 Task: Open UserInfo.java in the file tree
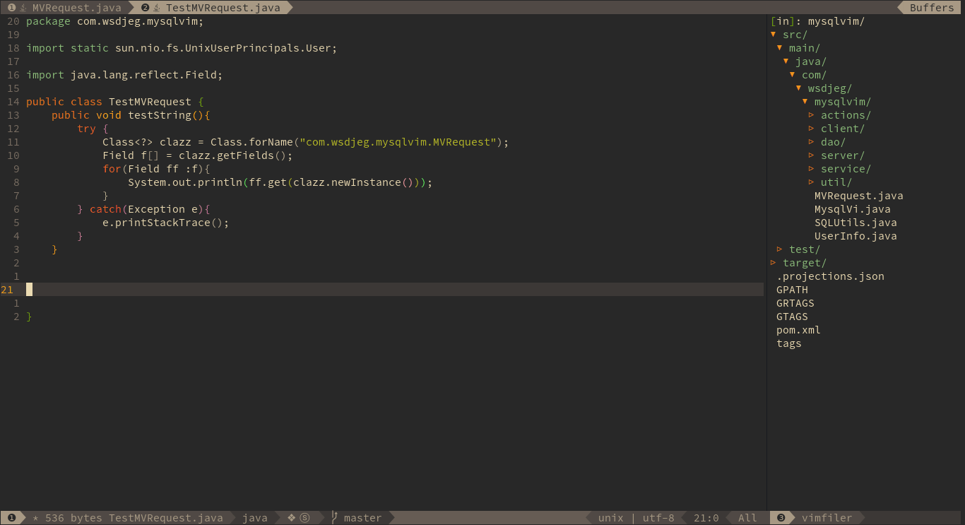(856, 236)
